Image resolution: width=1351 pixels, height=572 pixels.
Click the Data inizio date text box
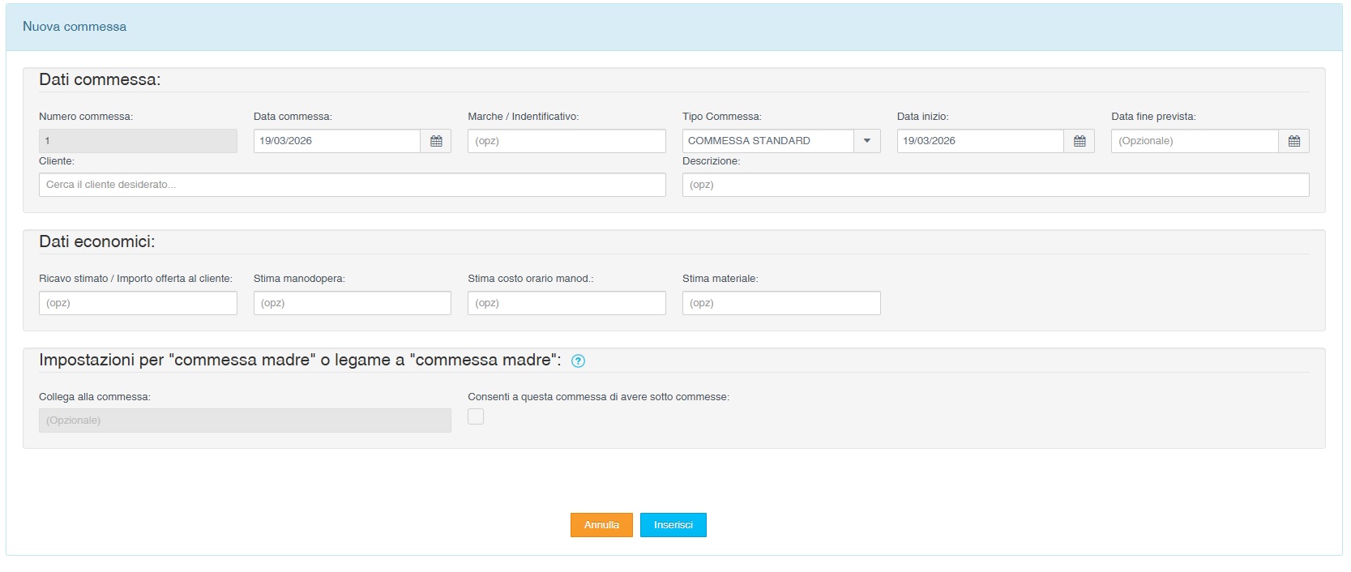point(980,141)
